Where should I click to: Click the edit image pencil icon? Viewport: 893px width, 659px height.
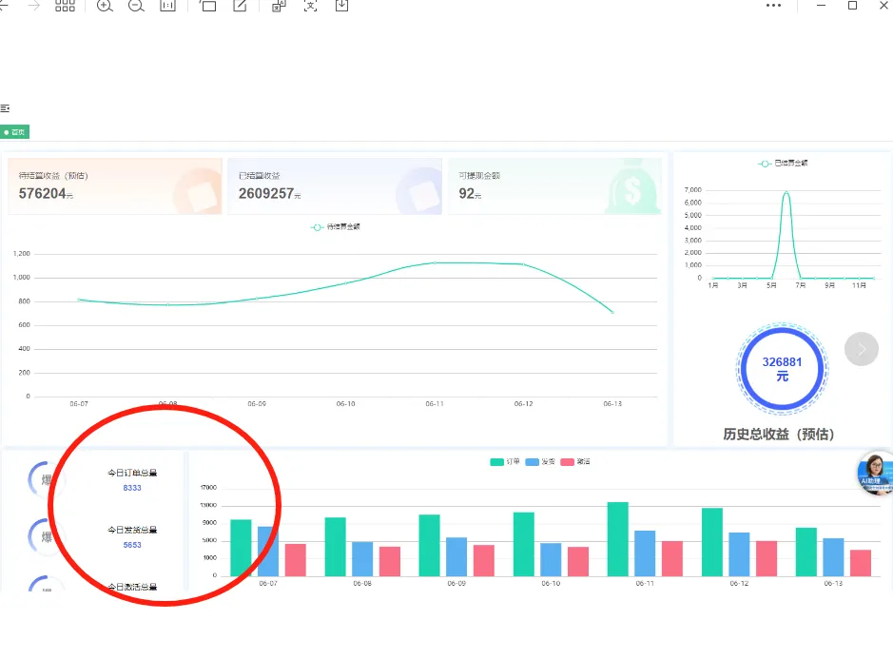coord(240,6)
